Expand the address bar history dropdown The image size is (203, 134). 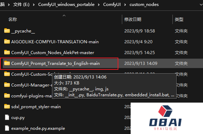(x=201, y=5)
